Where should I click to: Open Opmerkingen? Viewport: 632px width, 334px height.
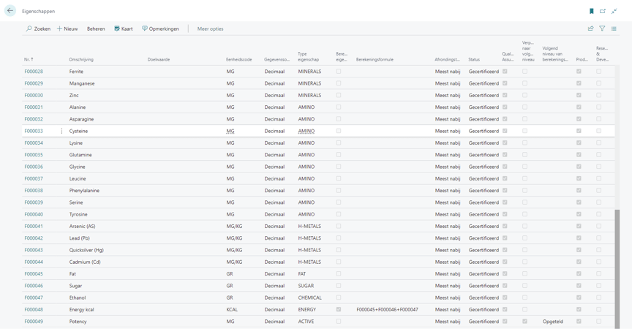coord(160,29)
